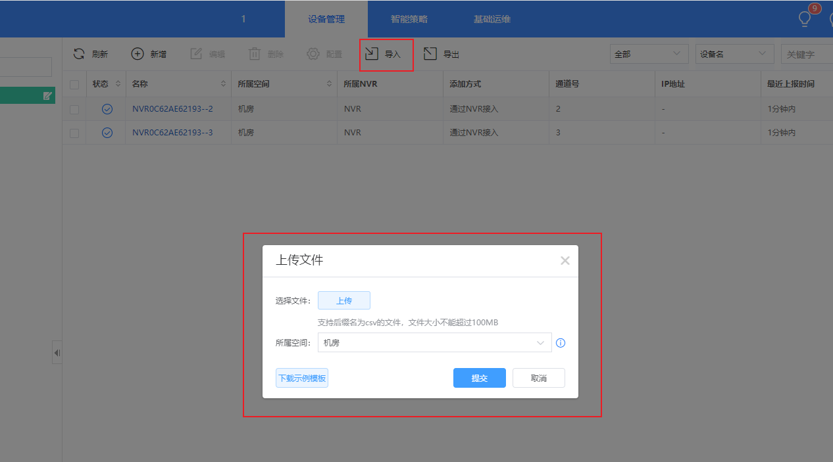The height and width of the screenshot is (462, 833).
Task: Click the 提交 submit button
Action: [x=480, y=378]
